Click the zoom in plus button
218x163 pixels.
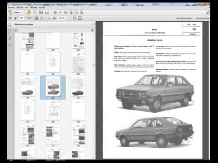click(54, 18)
